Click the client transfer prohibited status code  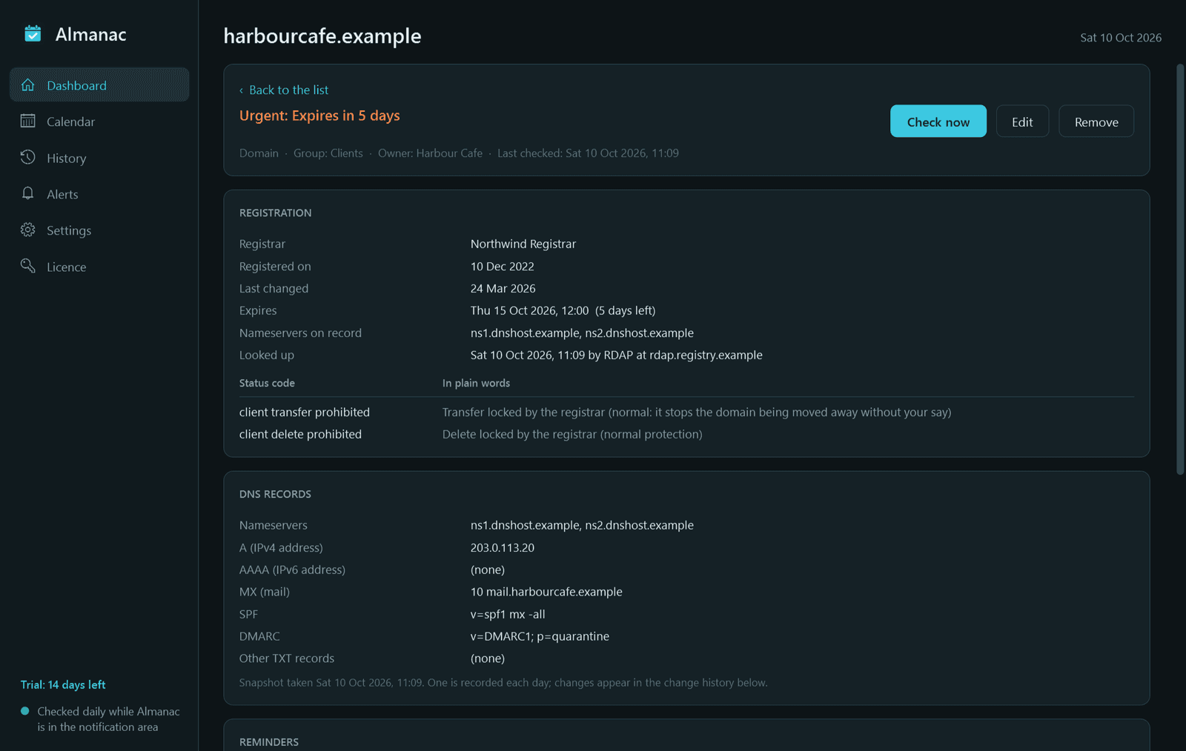click(x=305, y=412)
